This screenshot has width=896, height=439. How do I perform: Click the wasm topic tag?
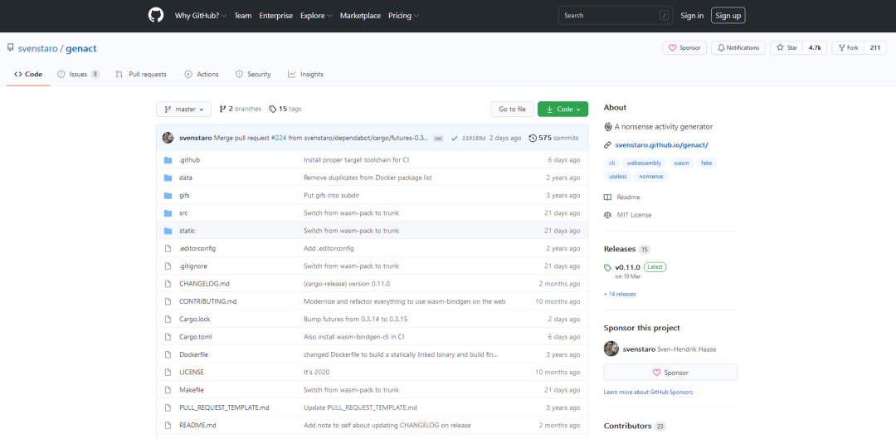pyautogui.click(x=681, y=163)
